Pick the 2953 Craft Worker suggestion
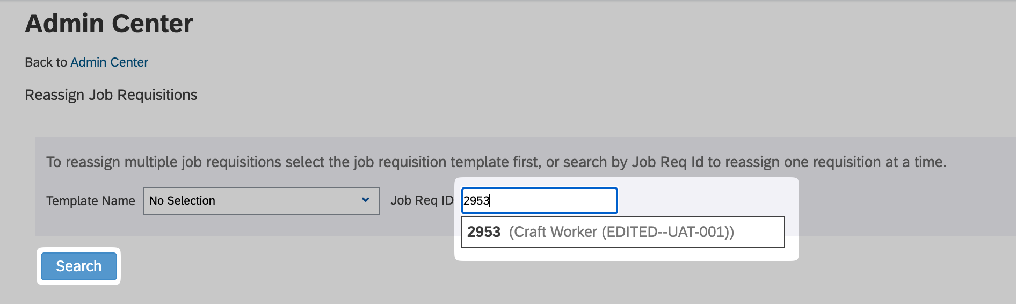The image size is (1016, 304). 622,232
